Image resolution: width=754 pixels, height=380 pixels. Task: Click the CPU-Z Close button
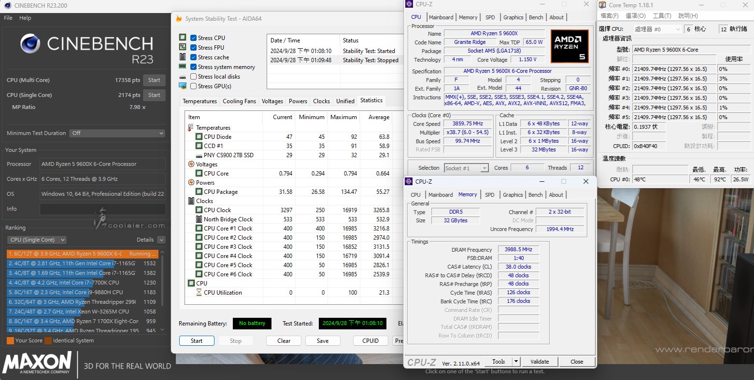[x=577, y=361]
